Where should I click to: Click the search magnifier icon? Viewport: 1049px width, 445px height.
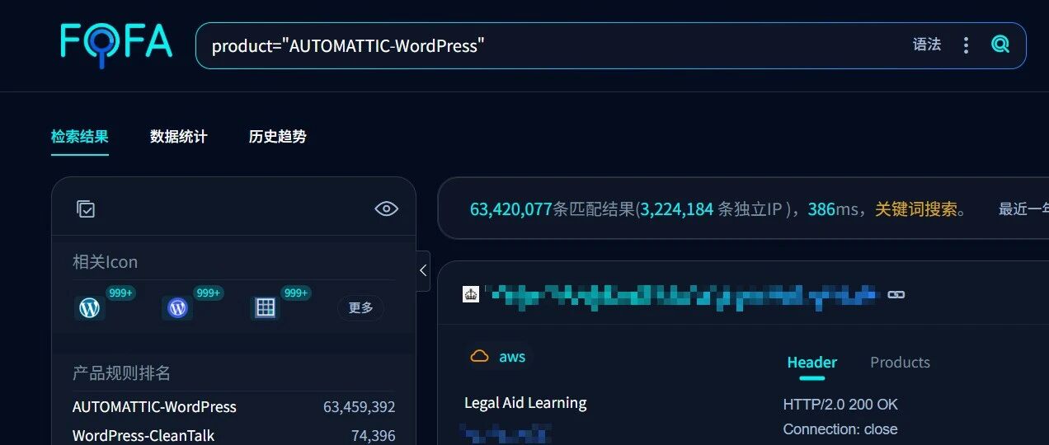(1000, 44)
